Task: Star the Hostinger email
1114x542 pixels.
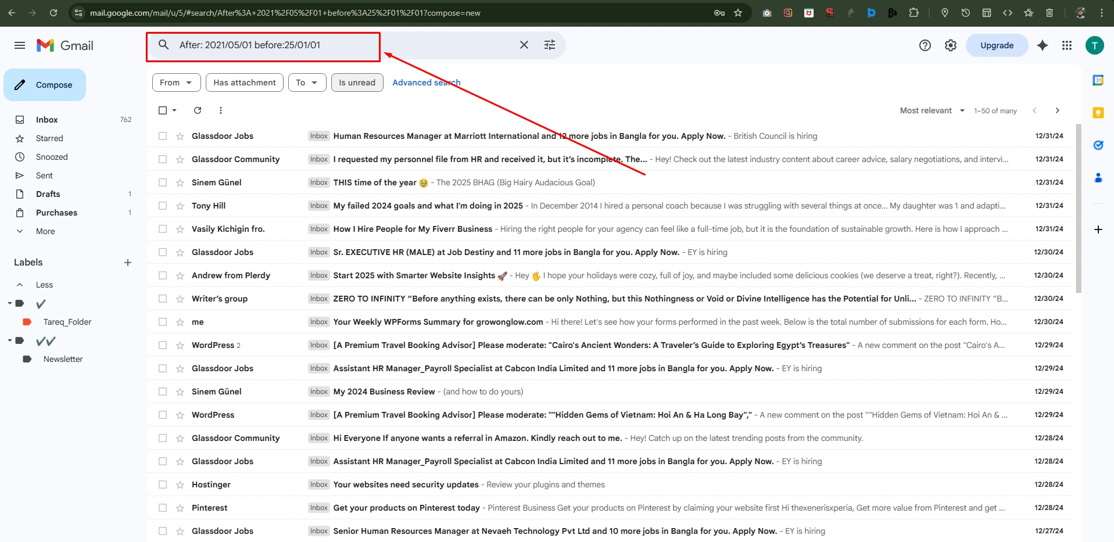Action: [180, 484]
